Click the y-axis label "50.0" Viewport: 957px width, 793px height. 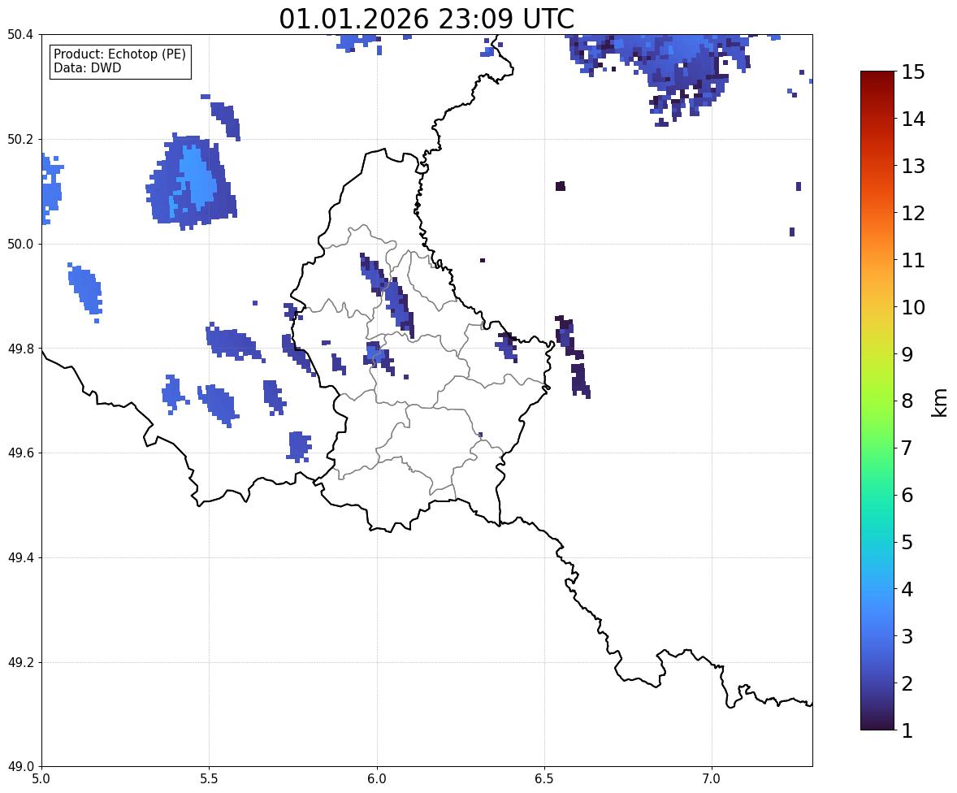(x=20, y=245)
